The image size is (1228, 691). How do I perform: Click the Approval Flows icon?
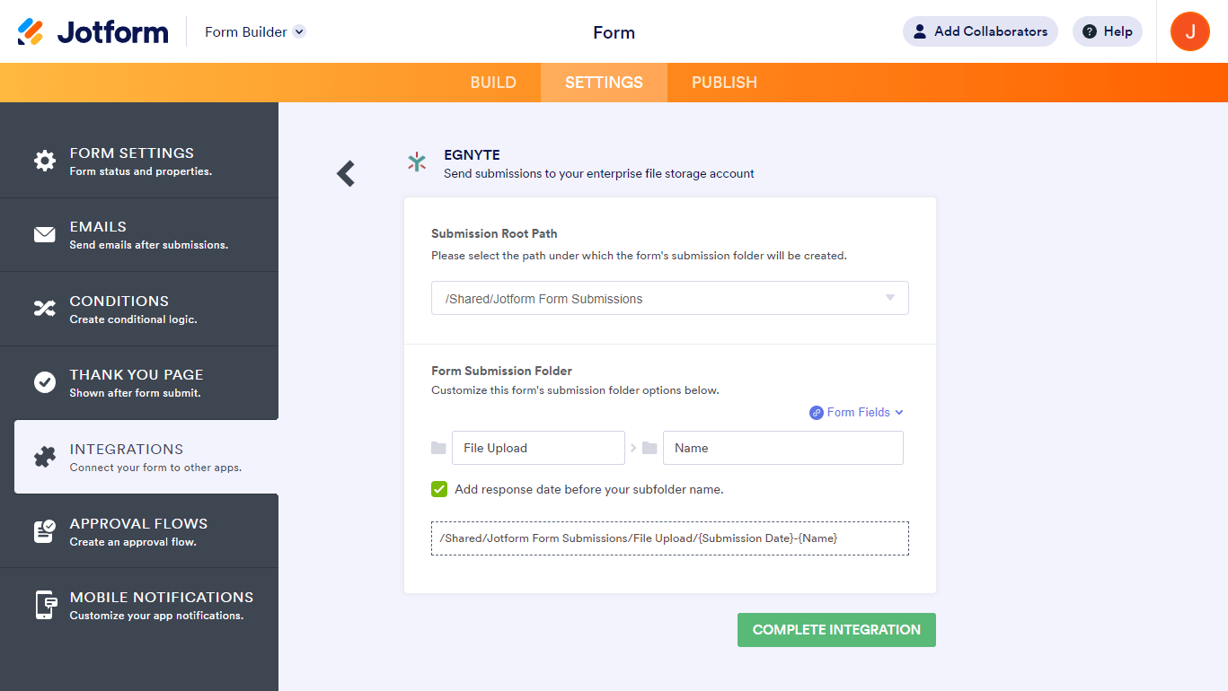[x=44, y=531]
